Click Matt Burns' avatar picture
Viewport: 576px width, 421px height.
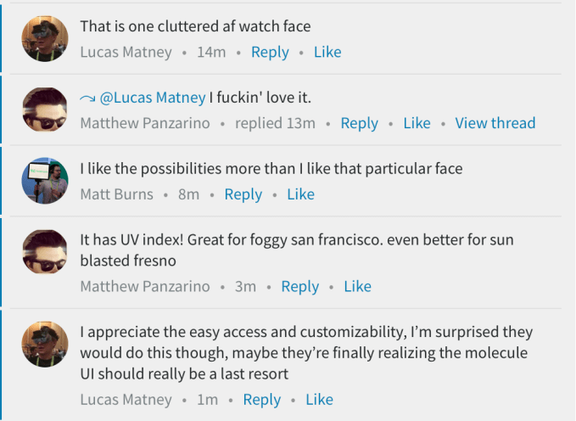click(x=44, y=181)
